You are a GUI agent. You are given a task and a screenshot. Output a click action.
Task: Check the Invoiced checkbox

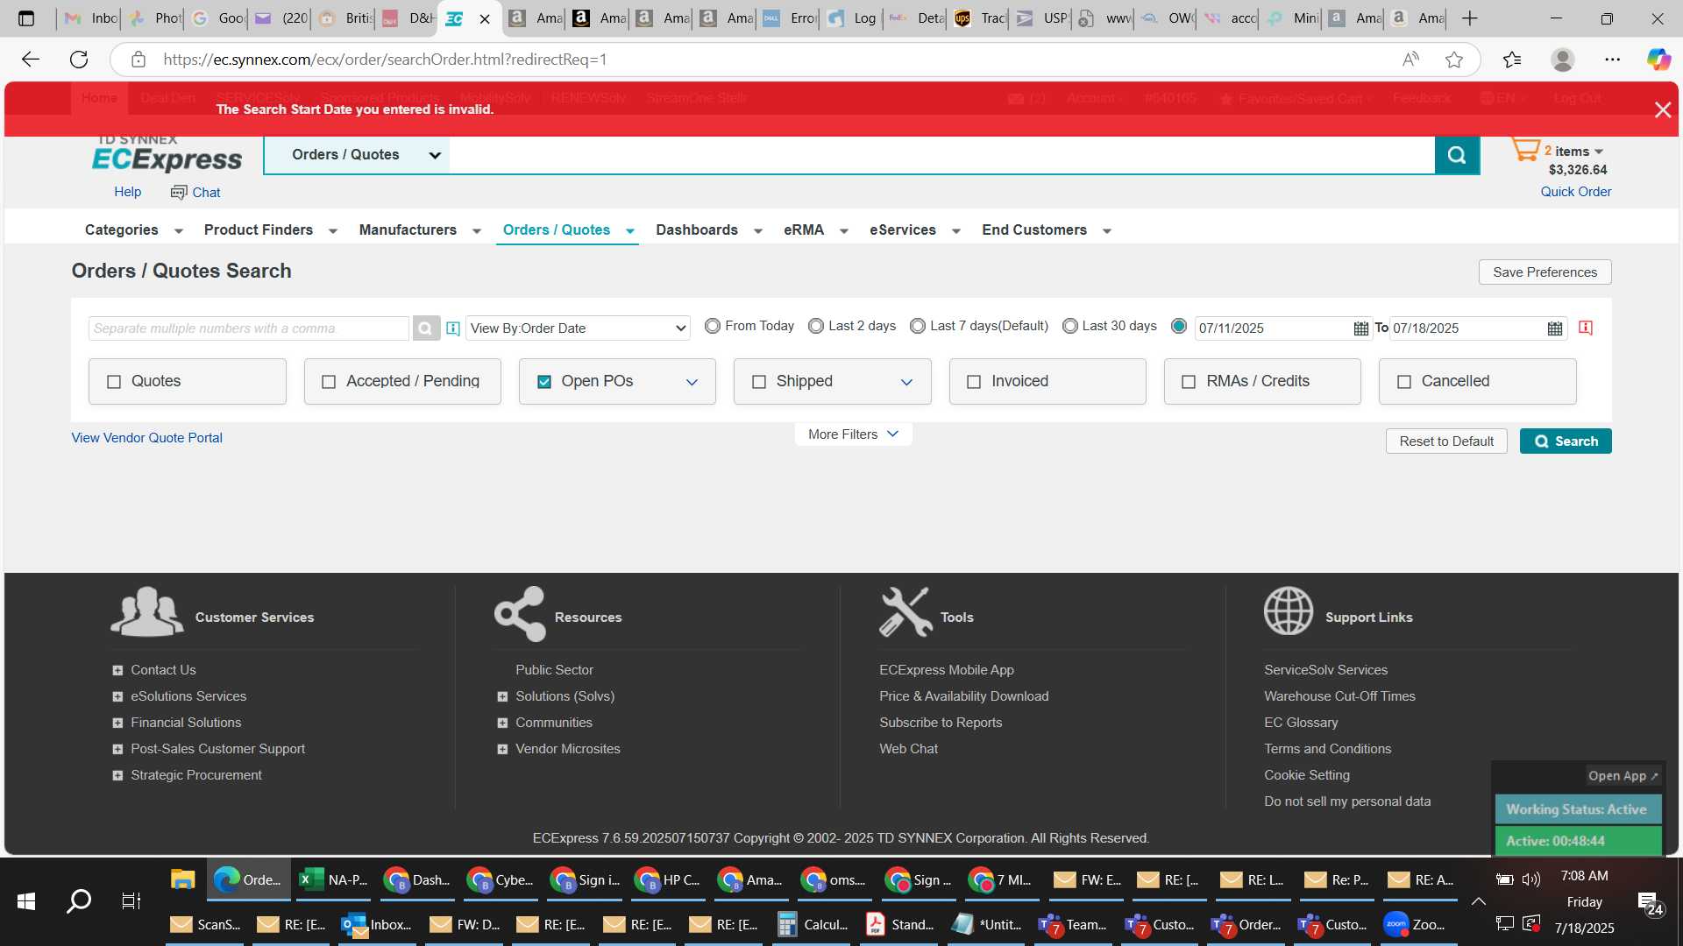[x=974, y=382]
